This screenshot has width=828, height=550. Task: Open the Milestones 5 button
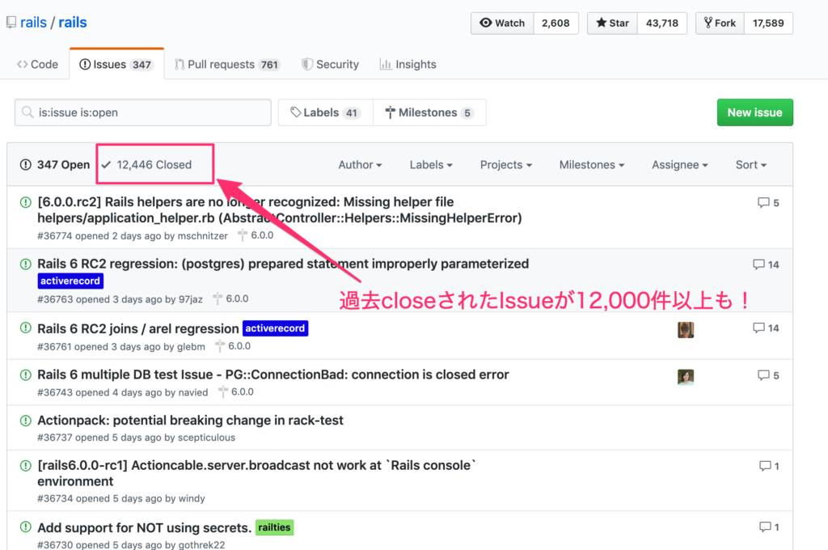click(429, 113)
